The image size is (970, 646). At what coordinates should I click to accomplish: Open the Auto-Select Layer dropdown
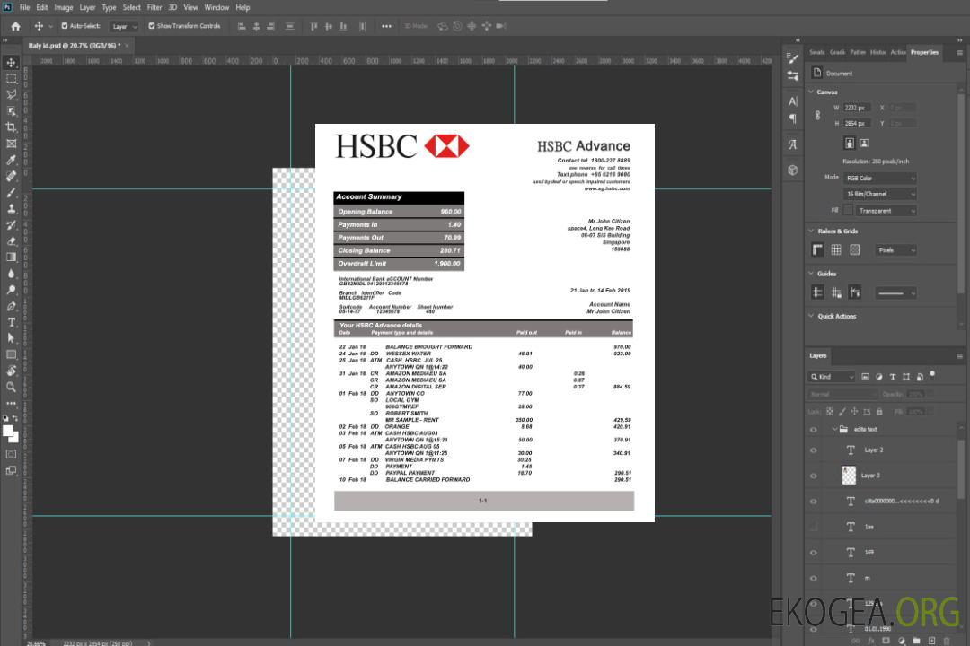tap(124, 26)
